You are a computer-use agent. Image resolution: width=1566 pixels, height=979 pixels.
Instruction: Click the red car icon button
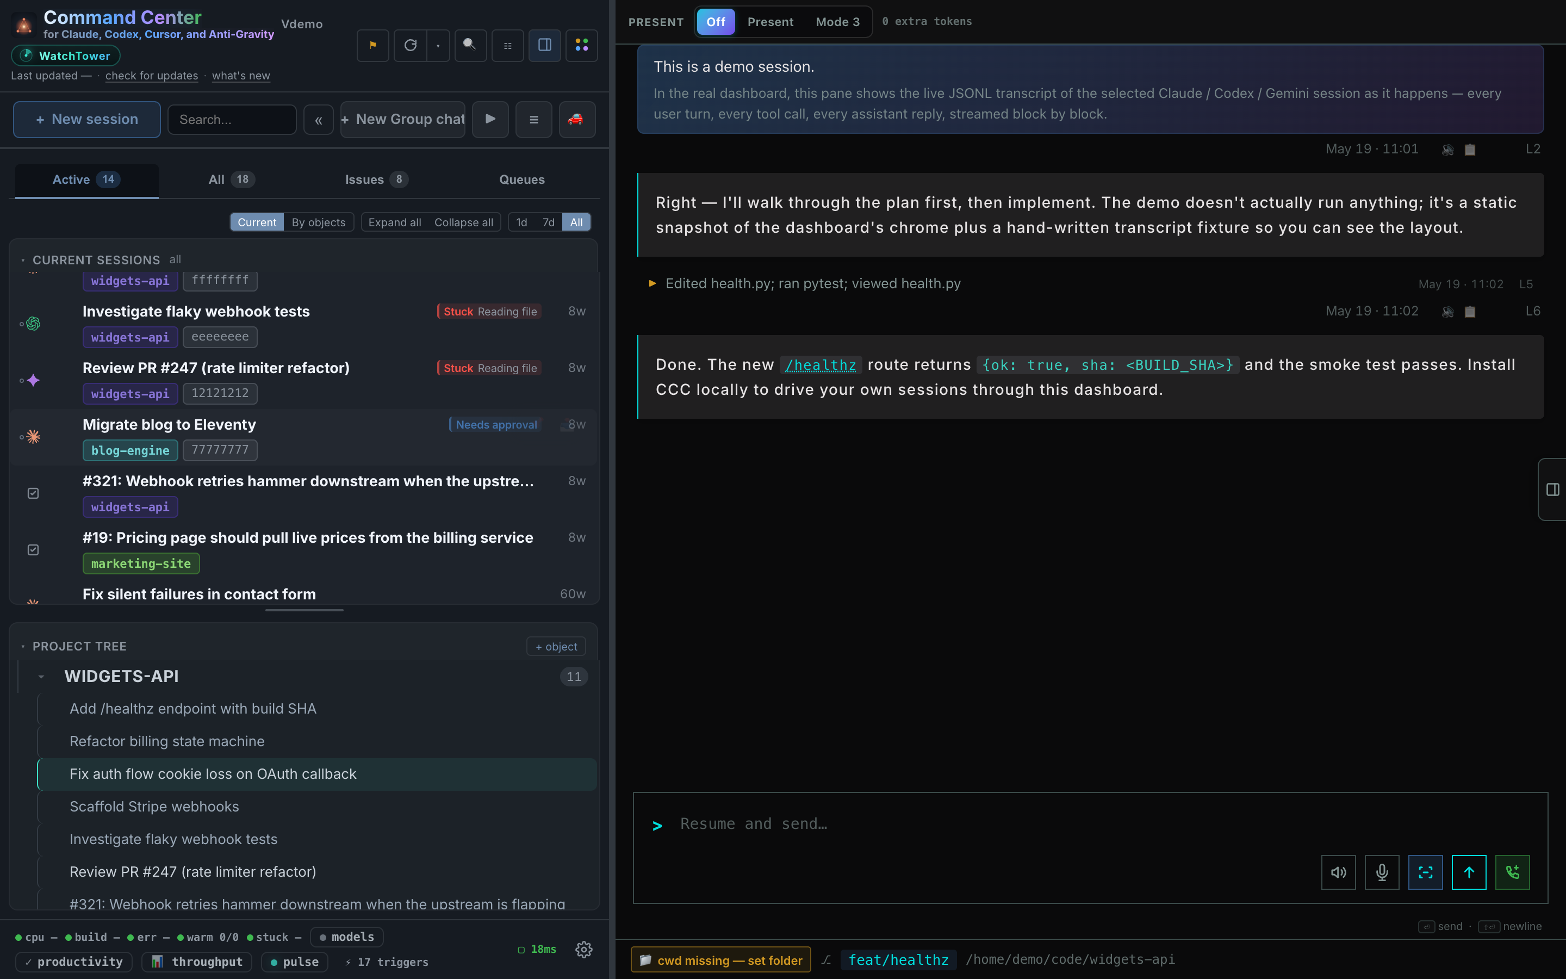(577, 119)
